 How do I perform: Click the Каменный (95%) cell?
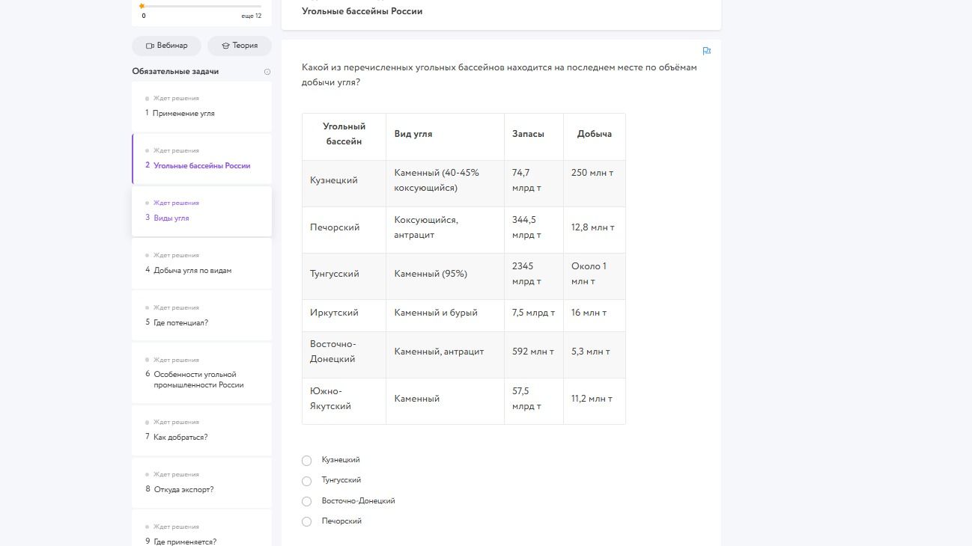446,274
